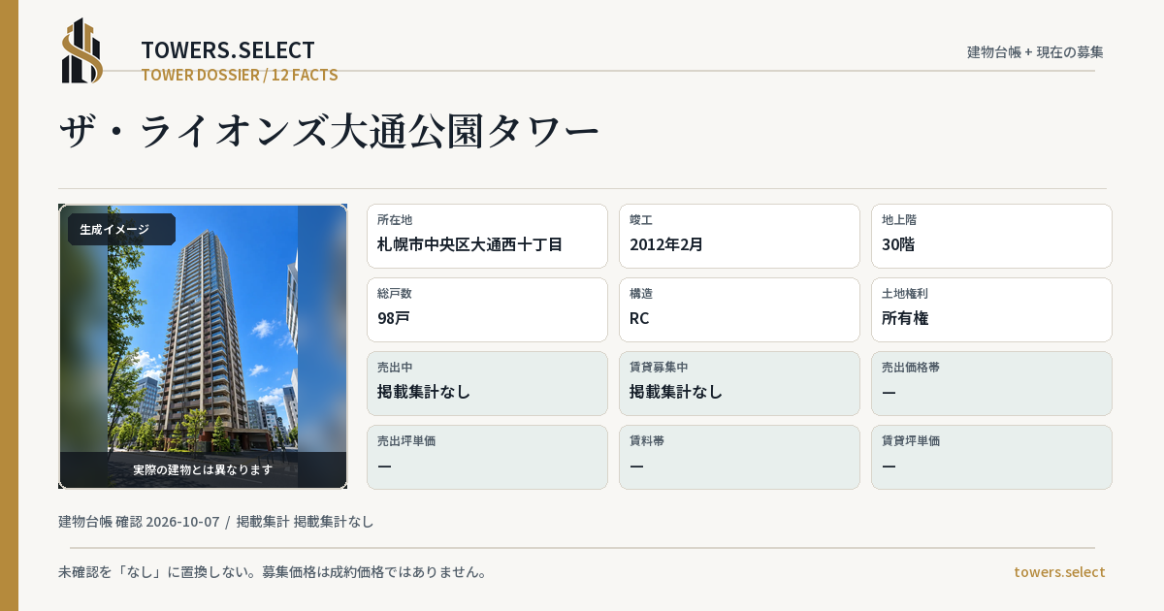Click the 実際の建物とは異なります caption
The width and height of the screenshot is (1164, 611).
[x=203, y=469]
